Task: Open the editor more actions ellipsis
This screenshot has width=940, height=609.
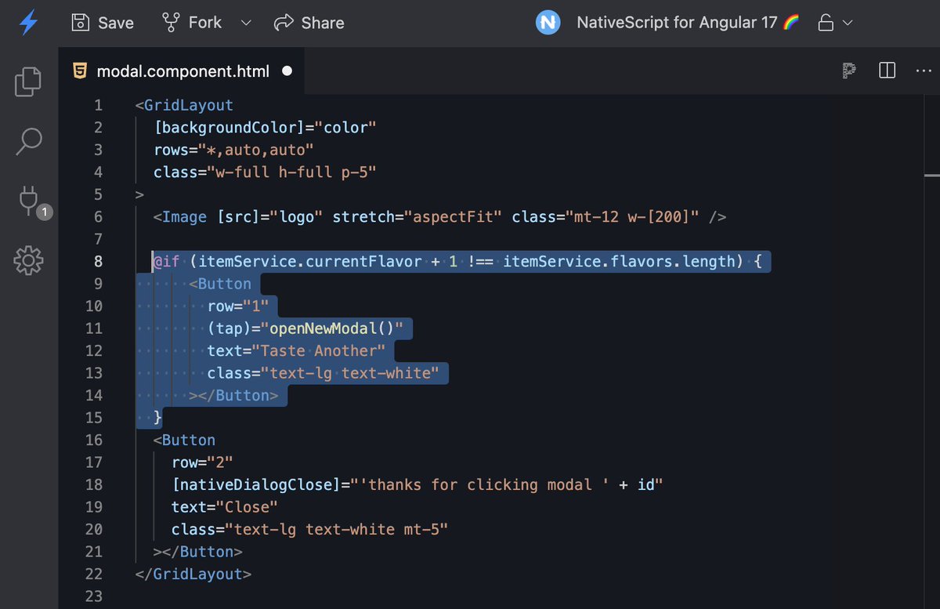Action: click(x=923, y=71)
